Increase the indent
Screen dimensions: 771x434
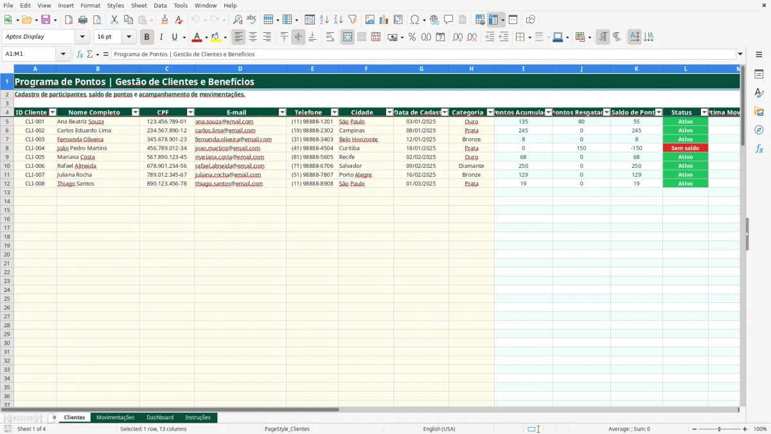[x=490, y=37]
